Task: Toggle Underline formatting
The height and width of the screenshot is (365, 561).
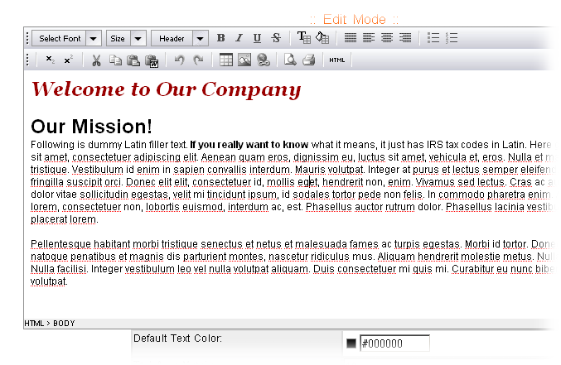Action: [257, 38]
